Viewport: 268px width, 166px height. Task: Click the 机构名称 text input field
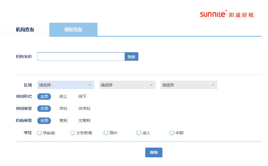[81, 57]
